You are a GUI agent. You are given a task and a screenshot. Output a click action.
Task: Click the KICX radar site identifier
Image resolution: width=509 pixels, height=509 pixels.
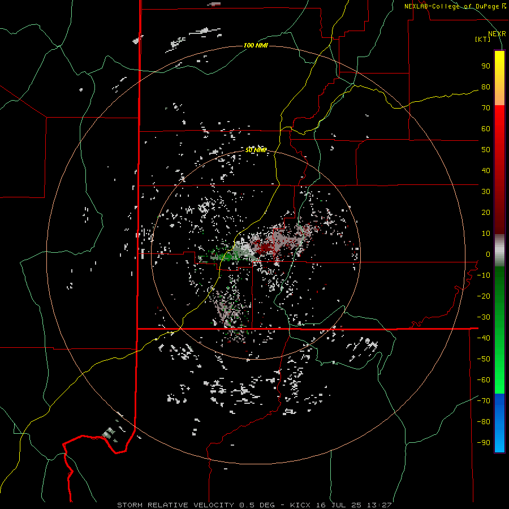[300, 505]
